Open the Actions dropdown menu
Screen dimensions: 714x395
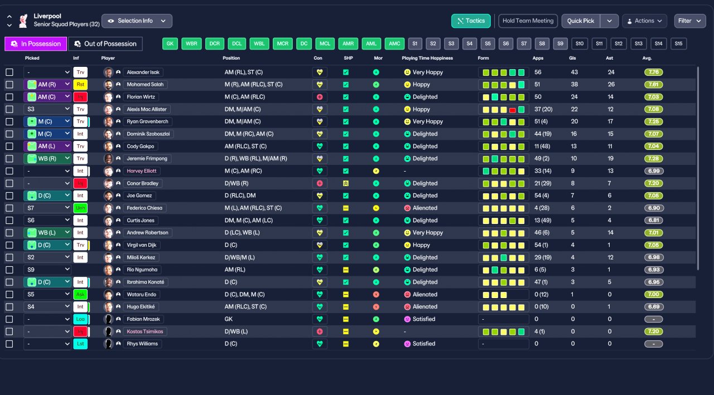tap(644, 21)
